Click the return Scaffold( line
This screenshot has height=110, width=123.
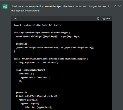pos(28,100)
